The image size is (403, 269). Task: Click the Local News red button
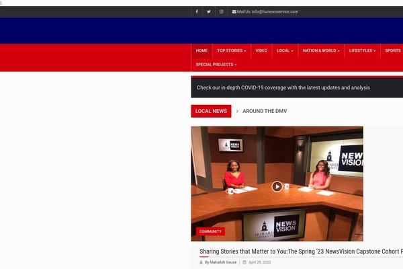[x=211, y=111]
